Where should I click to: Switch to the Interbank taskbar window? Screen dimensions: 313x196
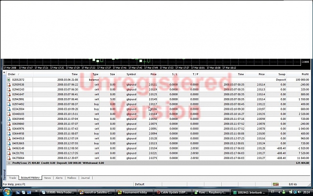(249, 192)
